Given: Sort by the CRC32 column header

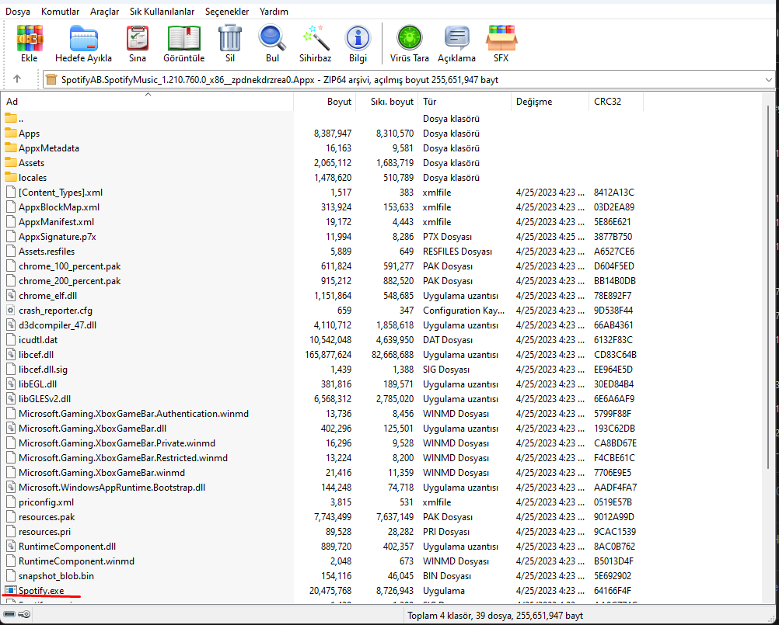Looking at the screenshot, I should [x=616, y=101].
